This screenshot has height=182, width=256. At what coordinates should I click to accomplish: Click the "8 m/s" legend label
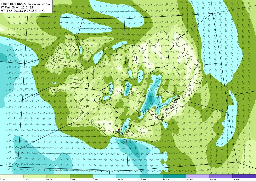(x=96, y=179)
